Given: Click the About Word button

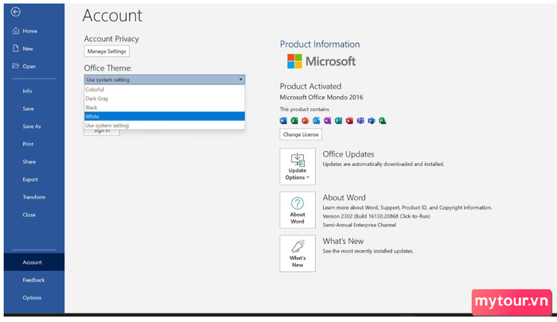Looking at the screenshot, I should coord(298,210).
